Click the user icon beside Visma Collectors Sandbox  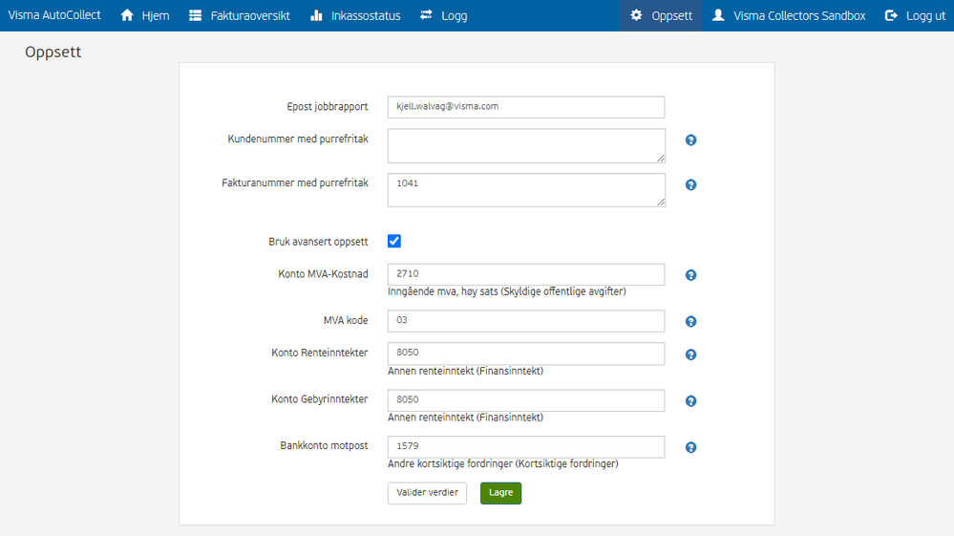tap(718, 15)
